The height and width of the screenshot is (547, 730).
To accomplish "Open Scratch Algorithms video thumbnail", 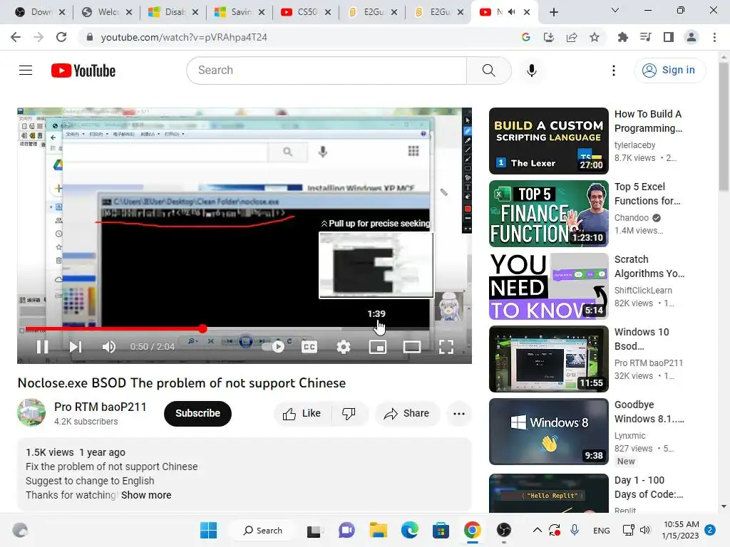I will tap(548, 286).
